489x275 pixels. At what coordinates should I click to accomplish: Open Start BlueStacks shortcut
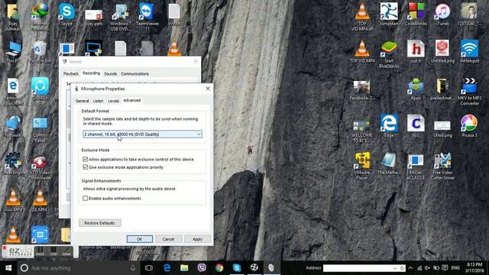coord(389,54)
